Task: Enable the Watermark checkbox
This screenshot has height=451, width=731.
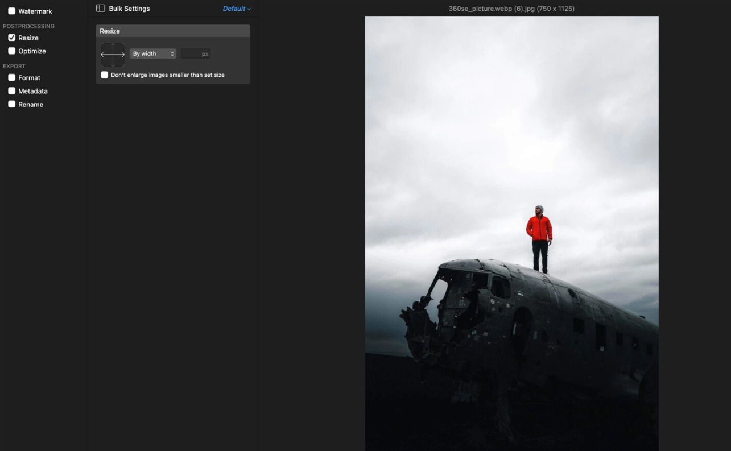Action: pyautogui.click(x=11, y=11)
